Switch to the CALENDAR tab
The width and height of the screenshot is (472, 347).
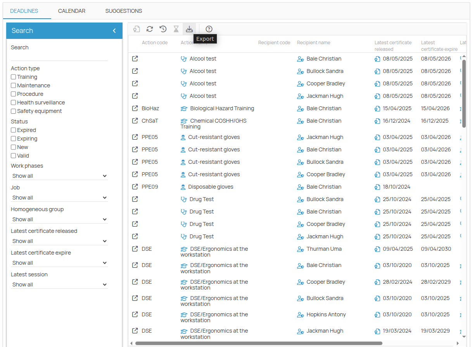point(71,11)
